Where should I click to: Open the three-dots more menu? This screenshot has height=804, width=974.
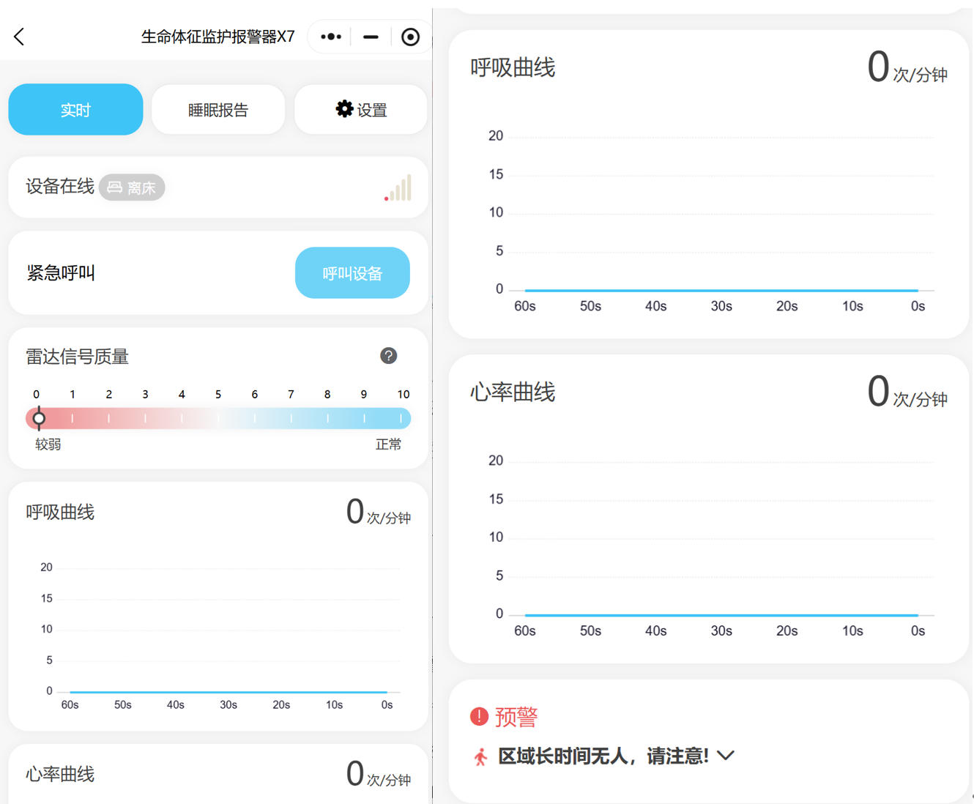tap(331, 37)
